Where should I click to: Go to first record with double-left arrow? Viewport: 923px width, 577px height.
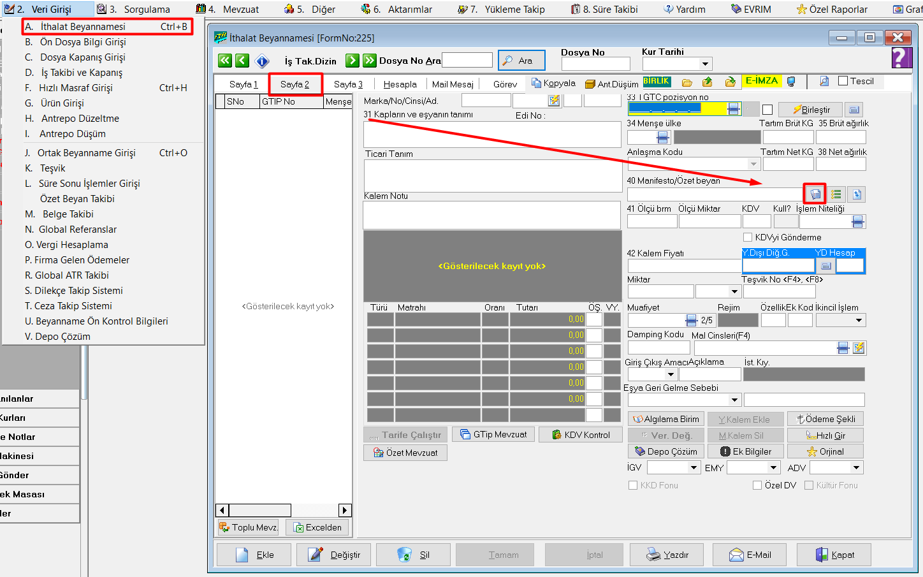coord(225,61)
